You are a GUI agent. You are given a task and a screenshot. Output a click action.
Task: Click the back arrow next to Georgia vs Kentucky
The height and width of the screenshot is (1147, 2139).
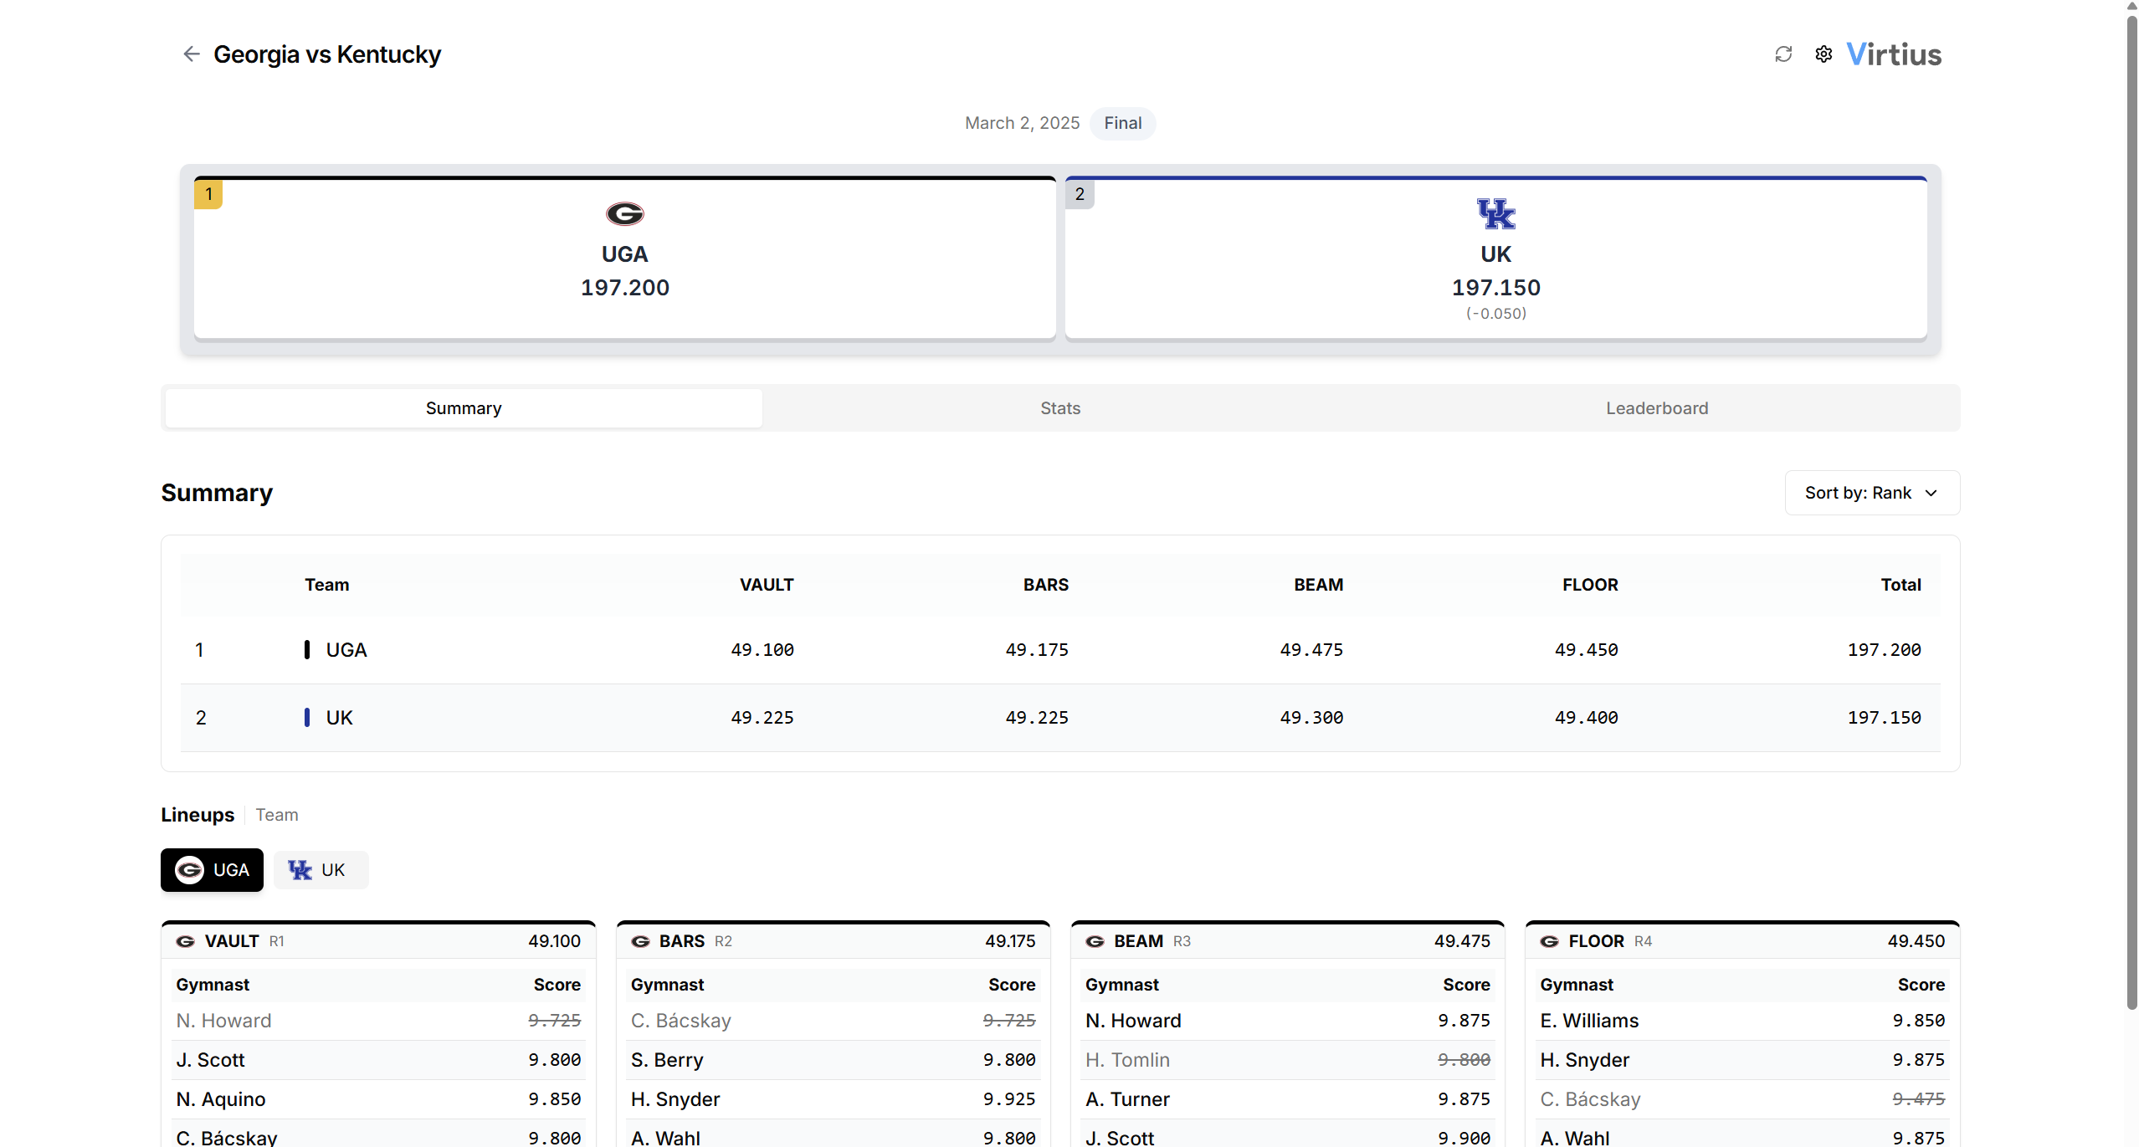191,54
